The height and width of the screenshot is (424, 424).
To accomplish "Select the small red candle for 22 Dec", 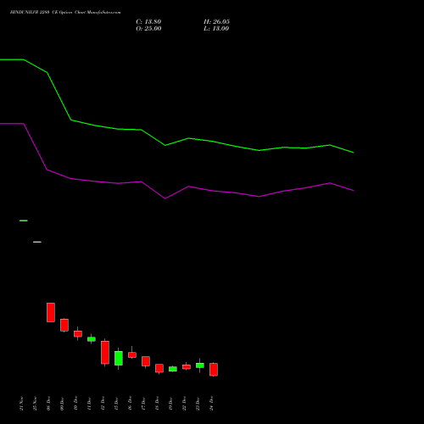I will [187, 366].
